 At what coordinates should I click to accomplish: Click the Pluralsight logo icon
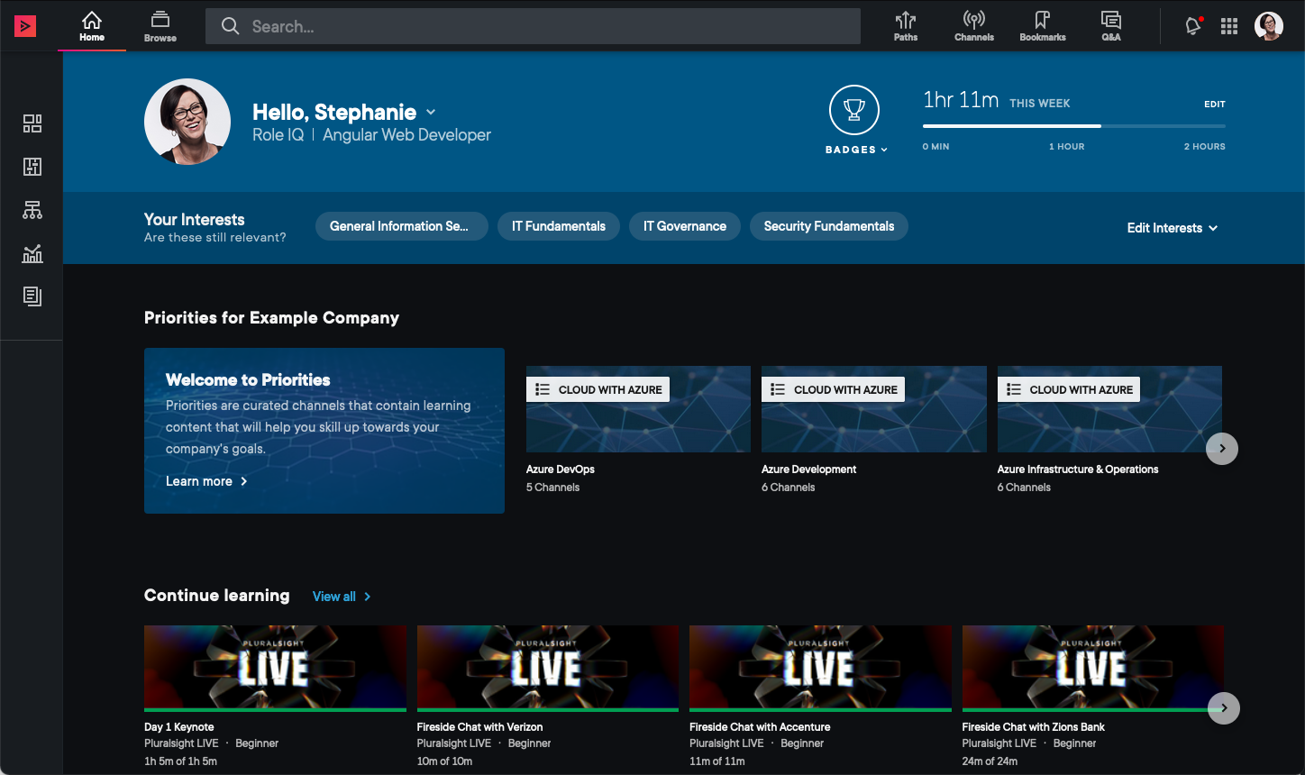tap(25, 26)
